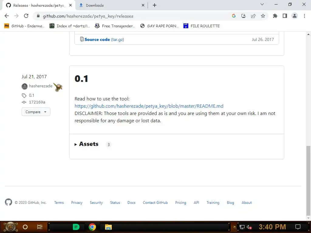Open the About footer link
Image resolution: width=311 pixels, height=233 pixels.
[247, 202]
